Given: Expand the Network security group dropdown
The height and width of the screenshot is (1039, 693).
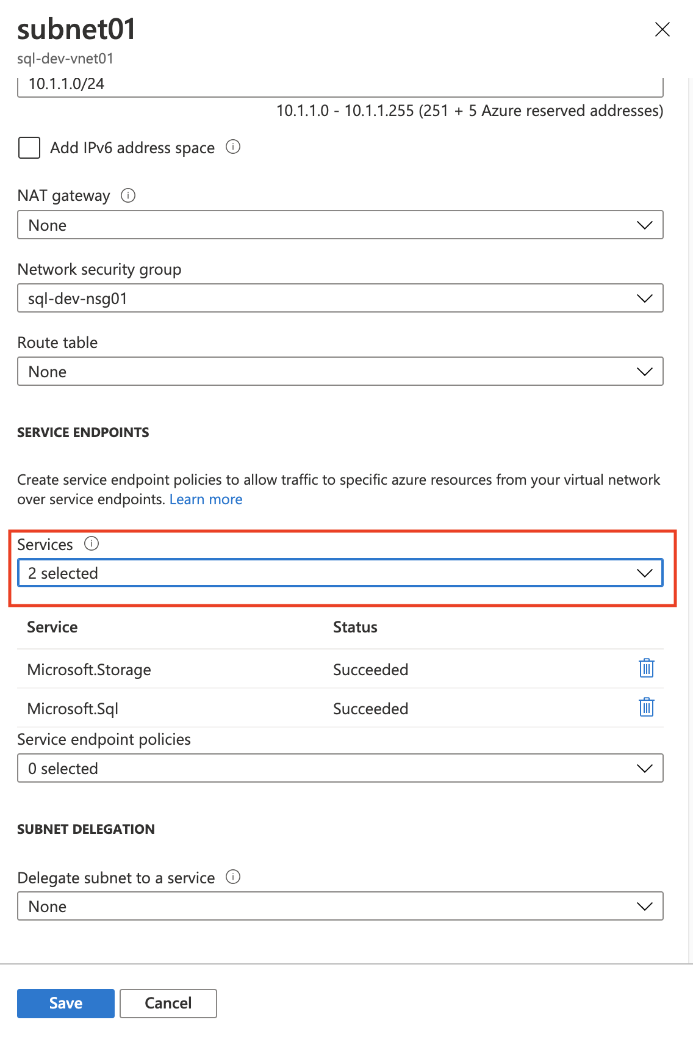Looking at the screenshot, I should (340, 299).
